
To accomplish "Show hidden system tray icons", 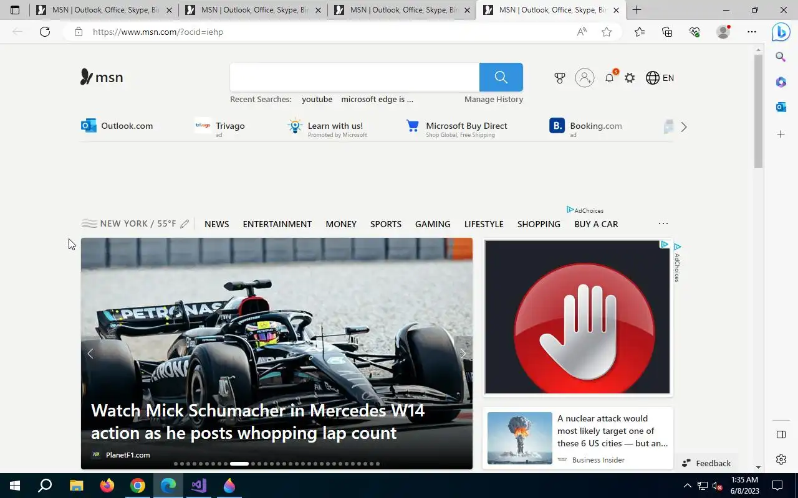I will click(x=688, y=486).
